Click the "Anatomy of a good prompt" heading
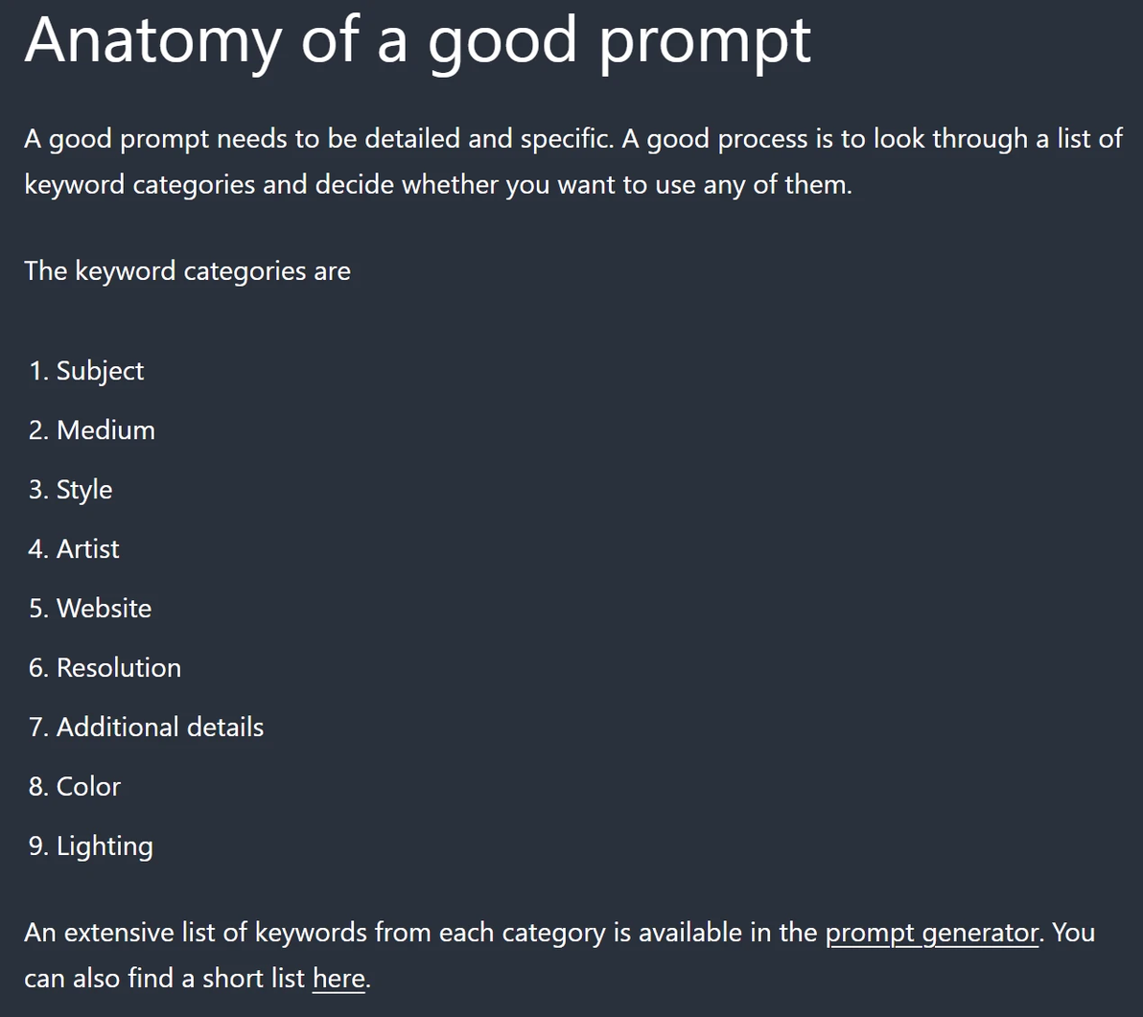The height and width of the screenshot is (1017, 1143). 417,40
